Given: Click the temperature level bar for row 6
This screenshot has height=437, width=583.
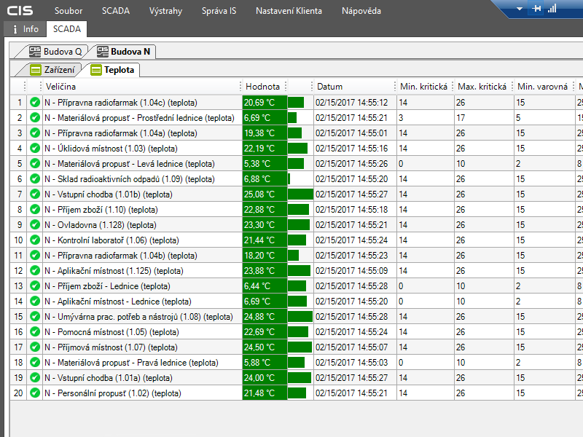Looking at the screenshot, I should point(300,179).
